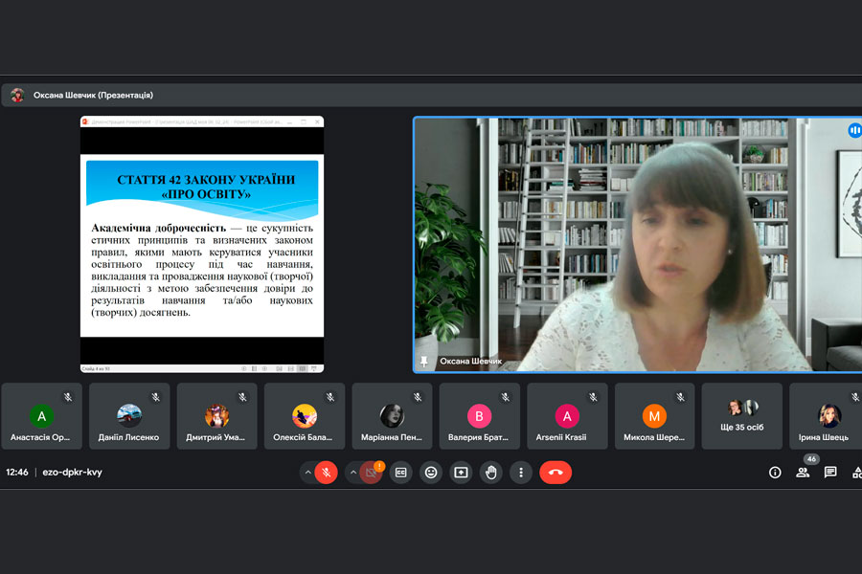Unmute the microphone
The height and width of the screenshot is (574, 862).
coord(326,472)
